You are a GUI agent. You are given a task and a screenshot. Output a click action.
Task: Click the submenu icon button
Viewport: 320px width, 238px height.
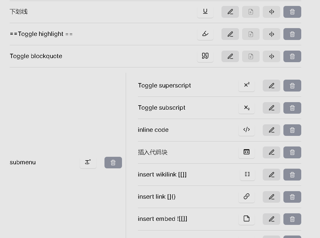coord(88,162)
